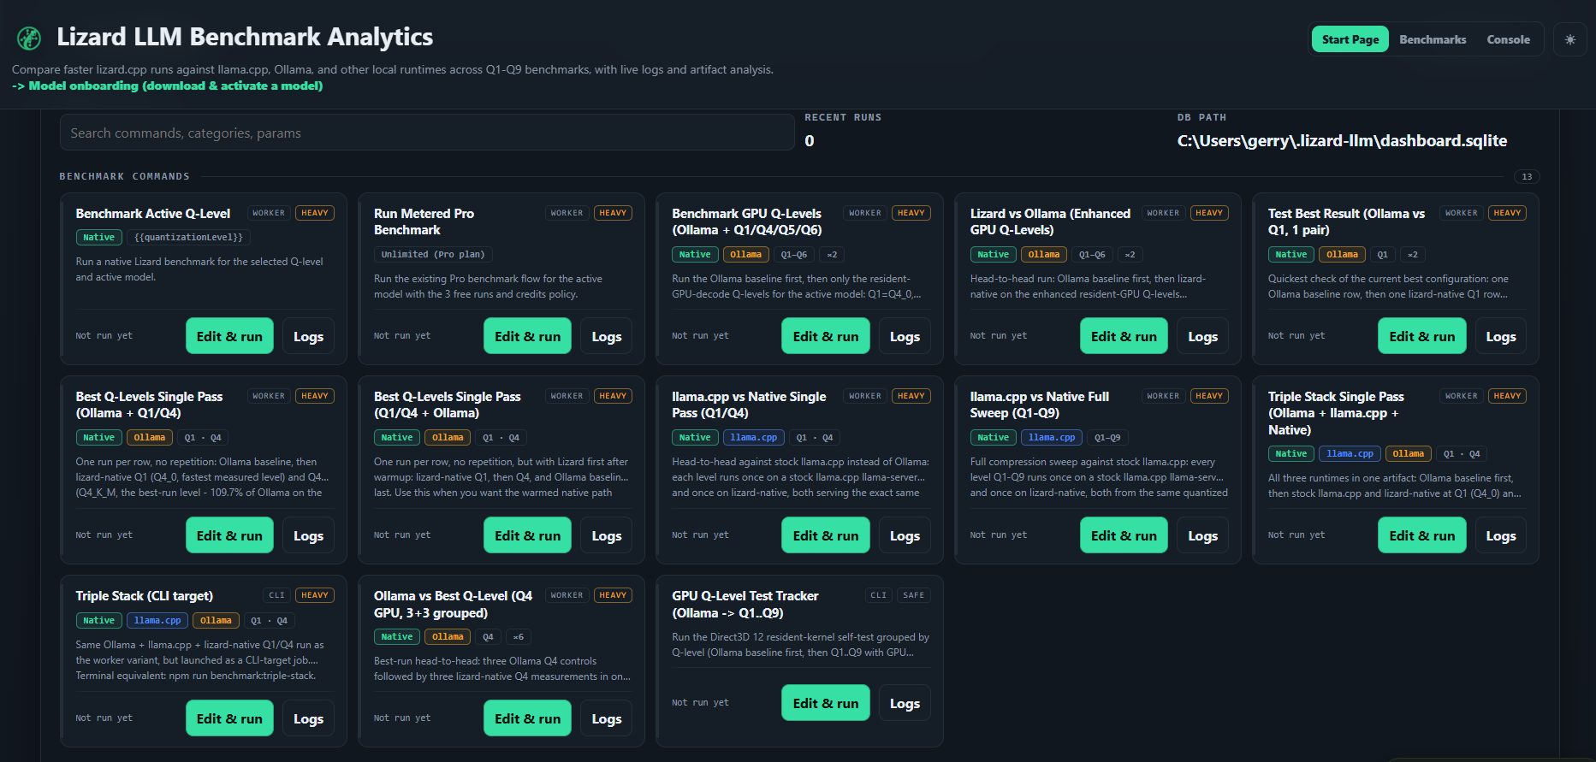Viewport: 1596px width, 762px height.
Task: Open Logs for Run Metered Pro Benchmark
Action: 606,336
